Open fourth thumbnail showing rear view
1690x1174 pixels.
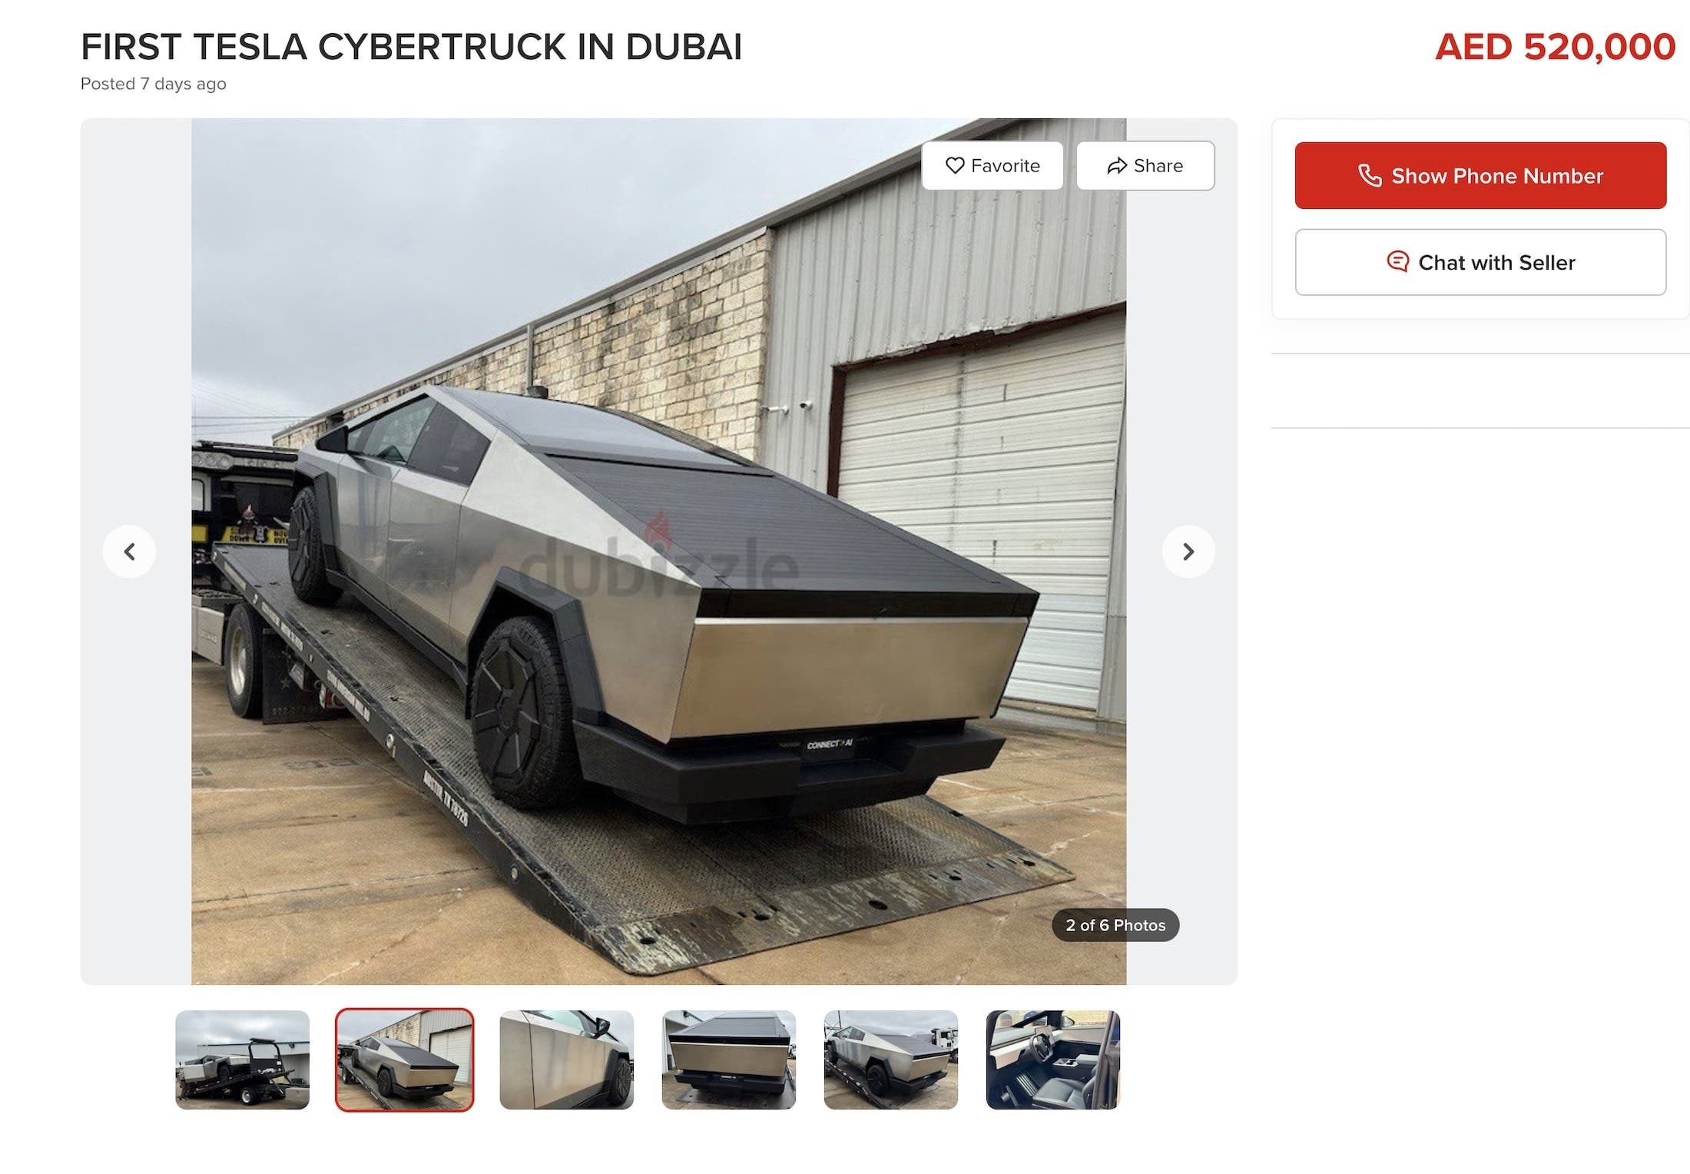728,1060
